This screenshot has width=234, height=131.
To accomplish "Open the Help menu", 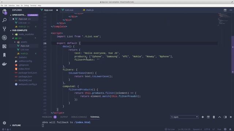I will [39, 5].
